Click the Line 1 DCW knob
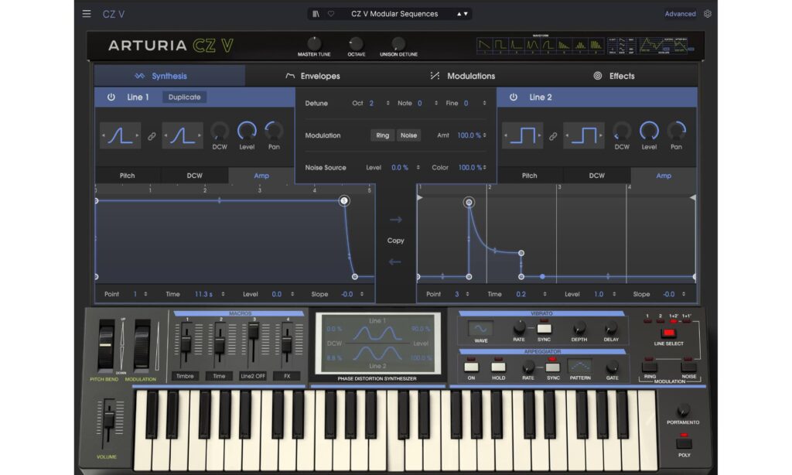The height and width of the screenshot is (475, 792). [x=219, y=132]
